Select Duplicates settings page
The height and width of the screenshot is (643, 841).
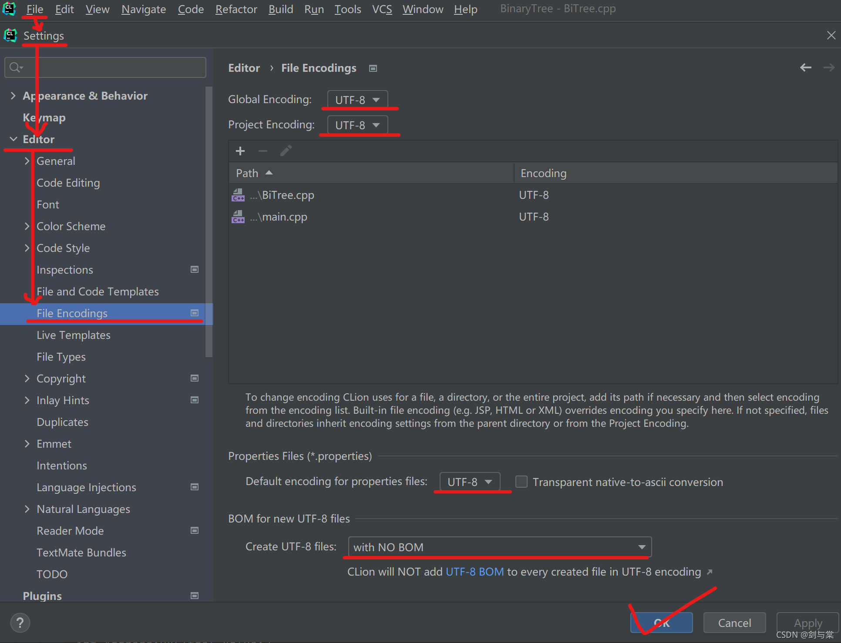[62, 422]
